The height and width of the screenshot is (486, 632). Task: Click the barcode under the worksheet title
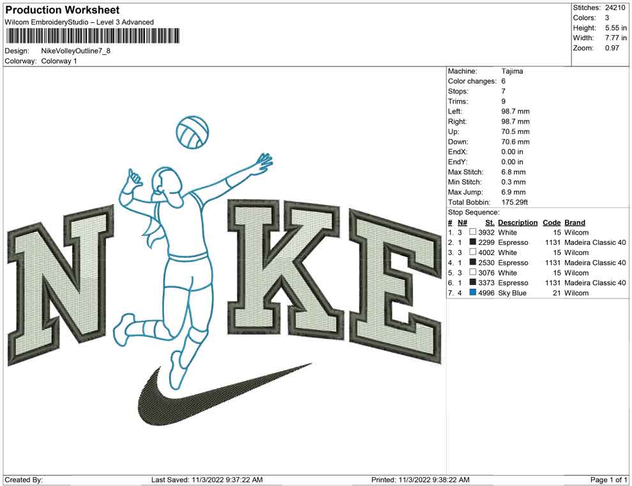coord(93,36)
